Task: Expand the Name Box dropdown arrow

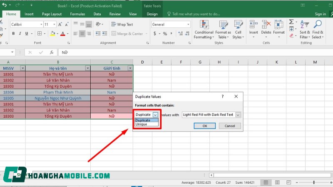Action: coord(12,52)
